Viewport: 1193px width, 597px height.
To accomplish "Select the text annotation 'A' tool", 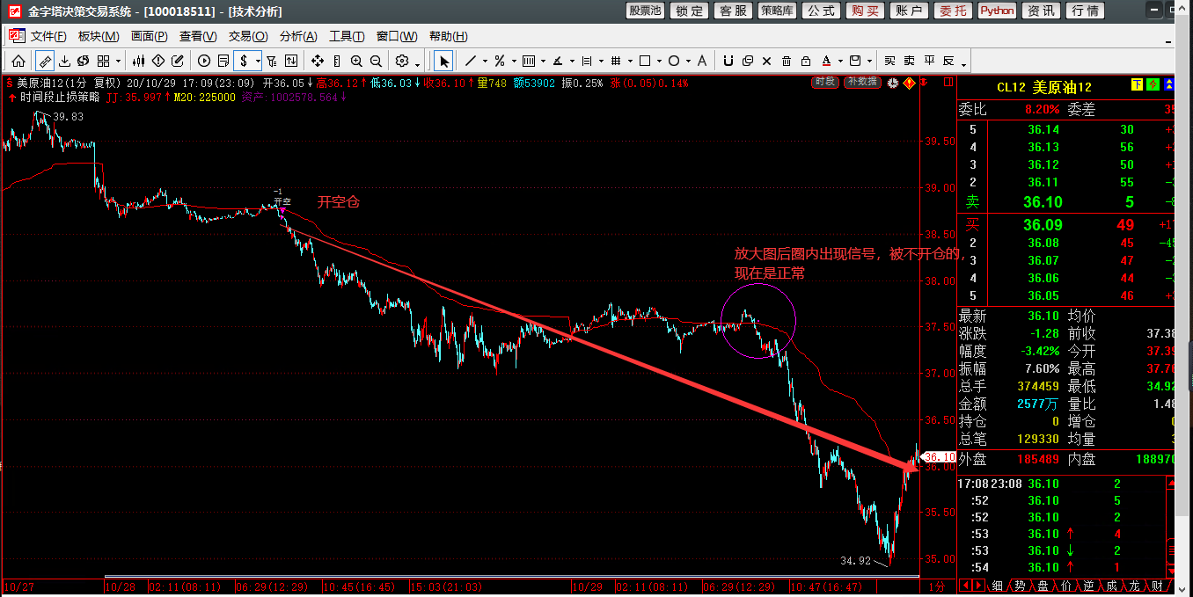I will (701, 61).
